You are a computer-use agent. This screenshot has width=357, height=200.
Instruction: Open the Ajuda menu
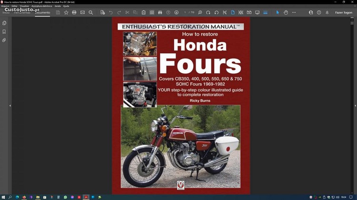click(66, 6)
